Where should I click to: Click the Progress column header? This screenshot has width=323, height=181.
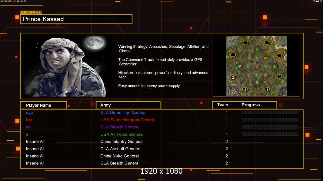click(251, 105)
